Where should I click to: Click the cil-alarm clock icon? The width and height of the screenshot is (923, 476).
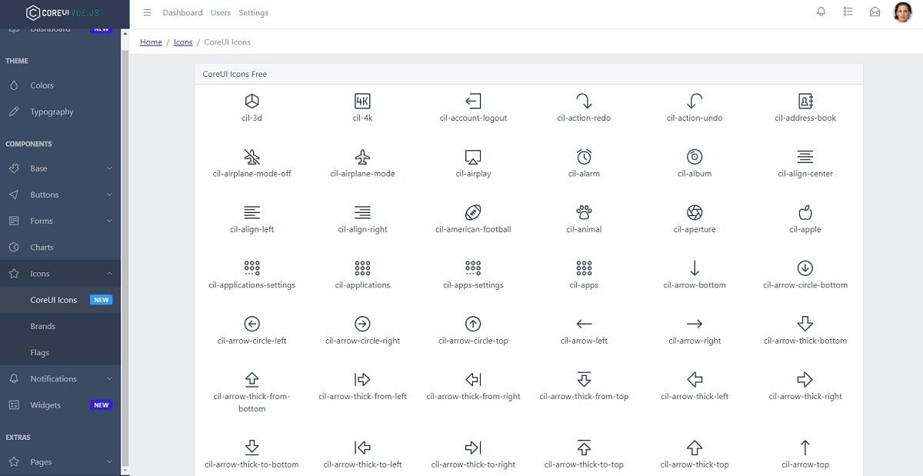[584, 157]
